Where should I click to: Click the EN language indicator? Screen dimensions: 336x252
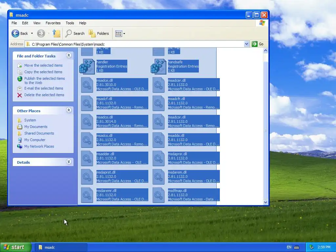click(289, 247)
